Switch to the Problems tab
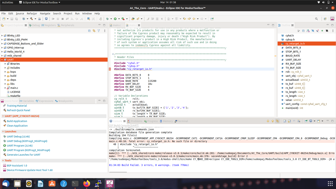The height and width of the screenshot is (189, 336). [135, 121]
